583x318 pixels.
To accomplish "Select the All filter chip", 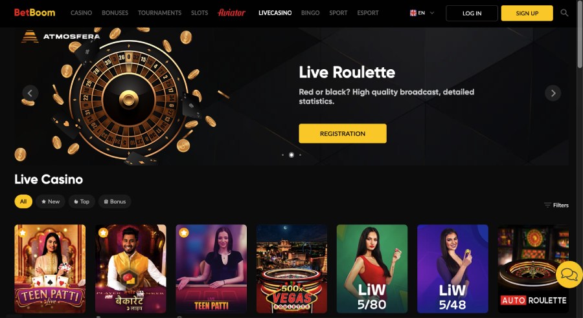I will pos(23,202).
